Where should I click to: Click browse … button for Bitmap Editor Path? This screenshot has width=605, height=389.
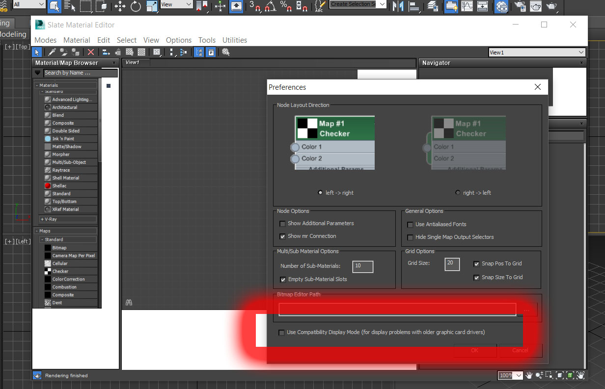527,310
